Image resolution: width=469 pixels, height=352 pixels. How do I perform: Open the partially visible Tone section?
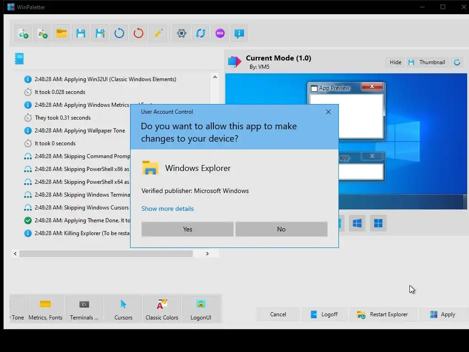click(x=17, y=309)
